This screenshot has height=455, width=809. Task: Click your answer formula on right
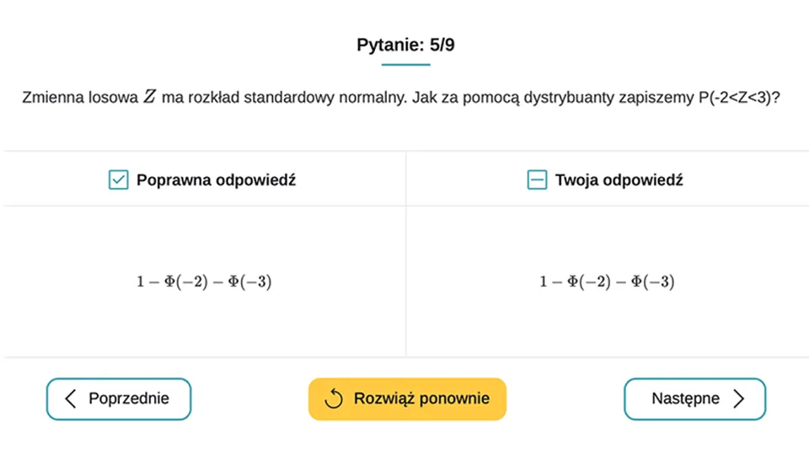[x=607, y=281]
